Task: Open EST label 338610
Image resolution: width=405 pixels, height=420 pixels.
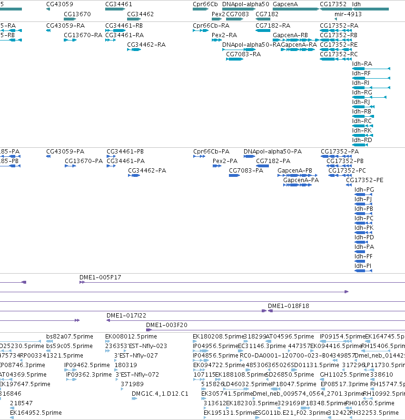Action: pyautogui.click(x=382, y=375)
